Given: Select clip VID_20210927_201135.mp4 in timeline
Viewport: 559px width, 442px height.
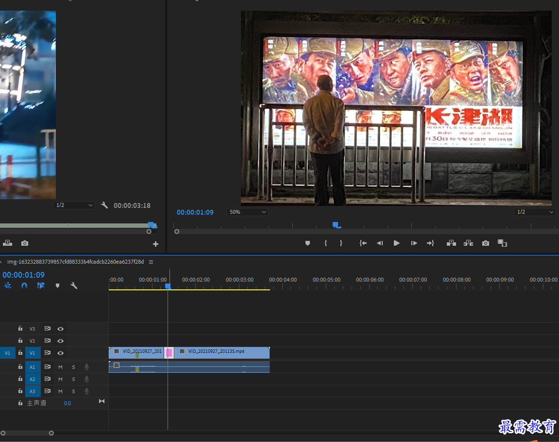Looking at the screenshot, I should click(222, 353).
